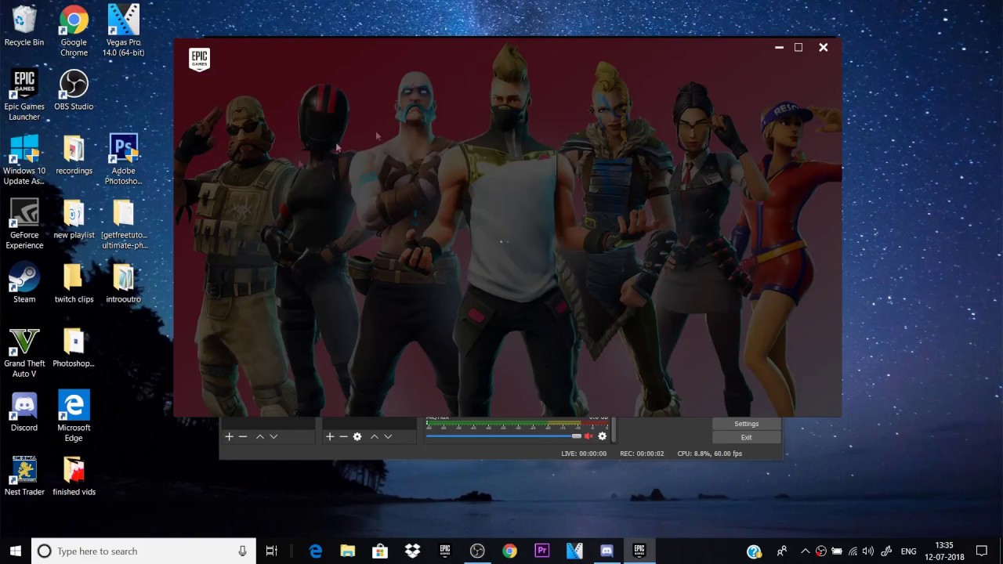The width and height of the screenshot is (1003, 564).
Task: Open Recycle Bin desktop icon
Action: point(24,27)
